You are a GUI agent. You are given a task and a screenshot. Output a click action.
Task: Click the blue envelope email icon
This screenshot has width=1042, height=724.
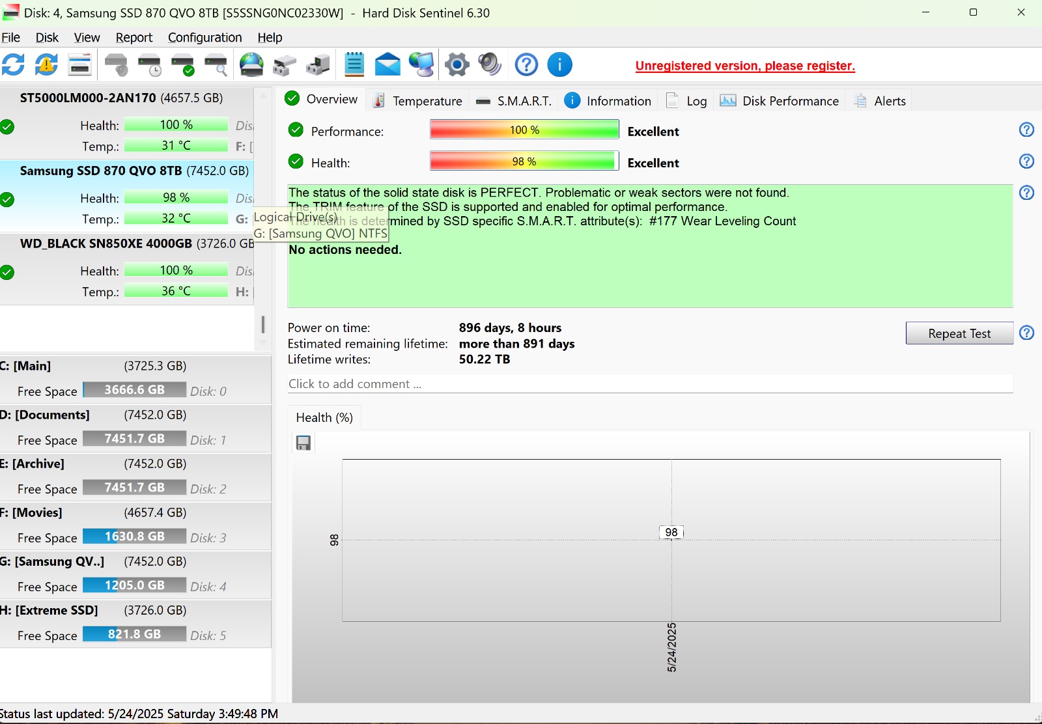(x=387, y=64)
